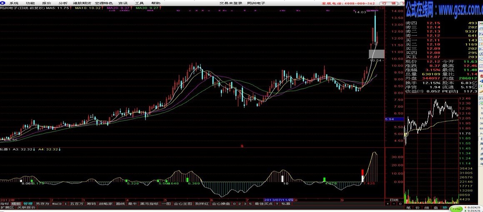Open the 帮助 menu
Screen dimensions: 483x212
click(x=156, y=3)
